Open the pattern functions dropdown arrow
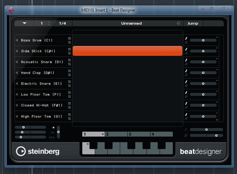Image resolution: width=237 pixels, height=174 pixels. (24, 23)
